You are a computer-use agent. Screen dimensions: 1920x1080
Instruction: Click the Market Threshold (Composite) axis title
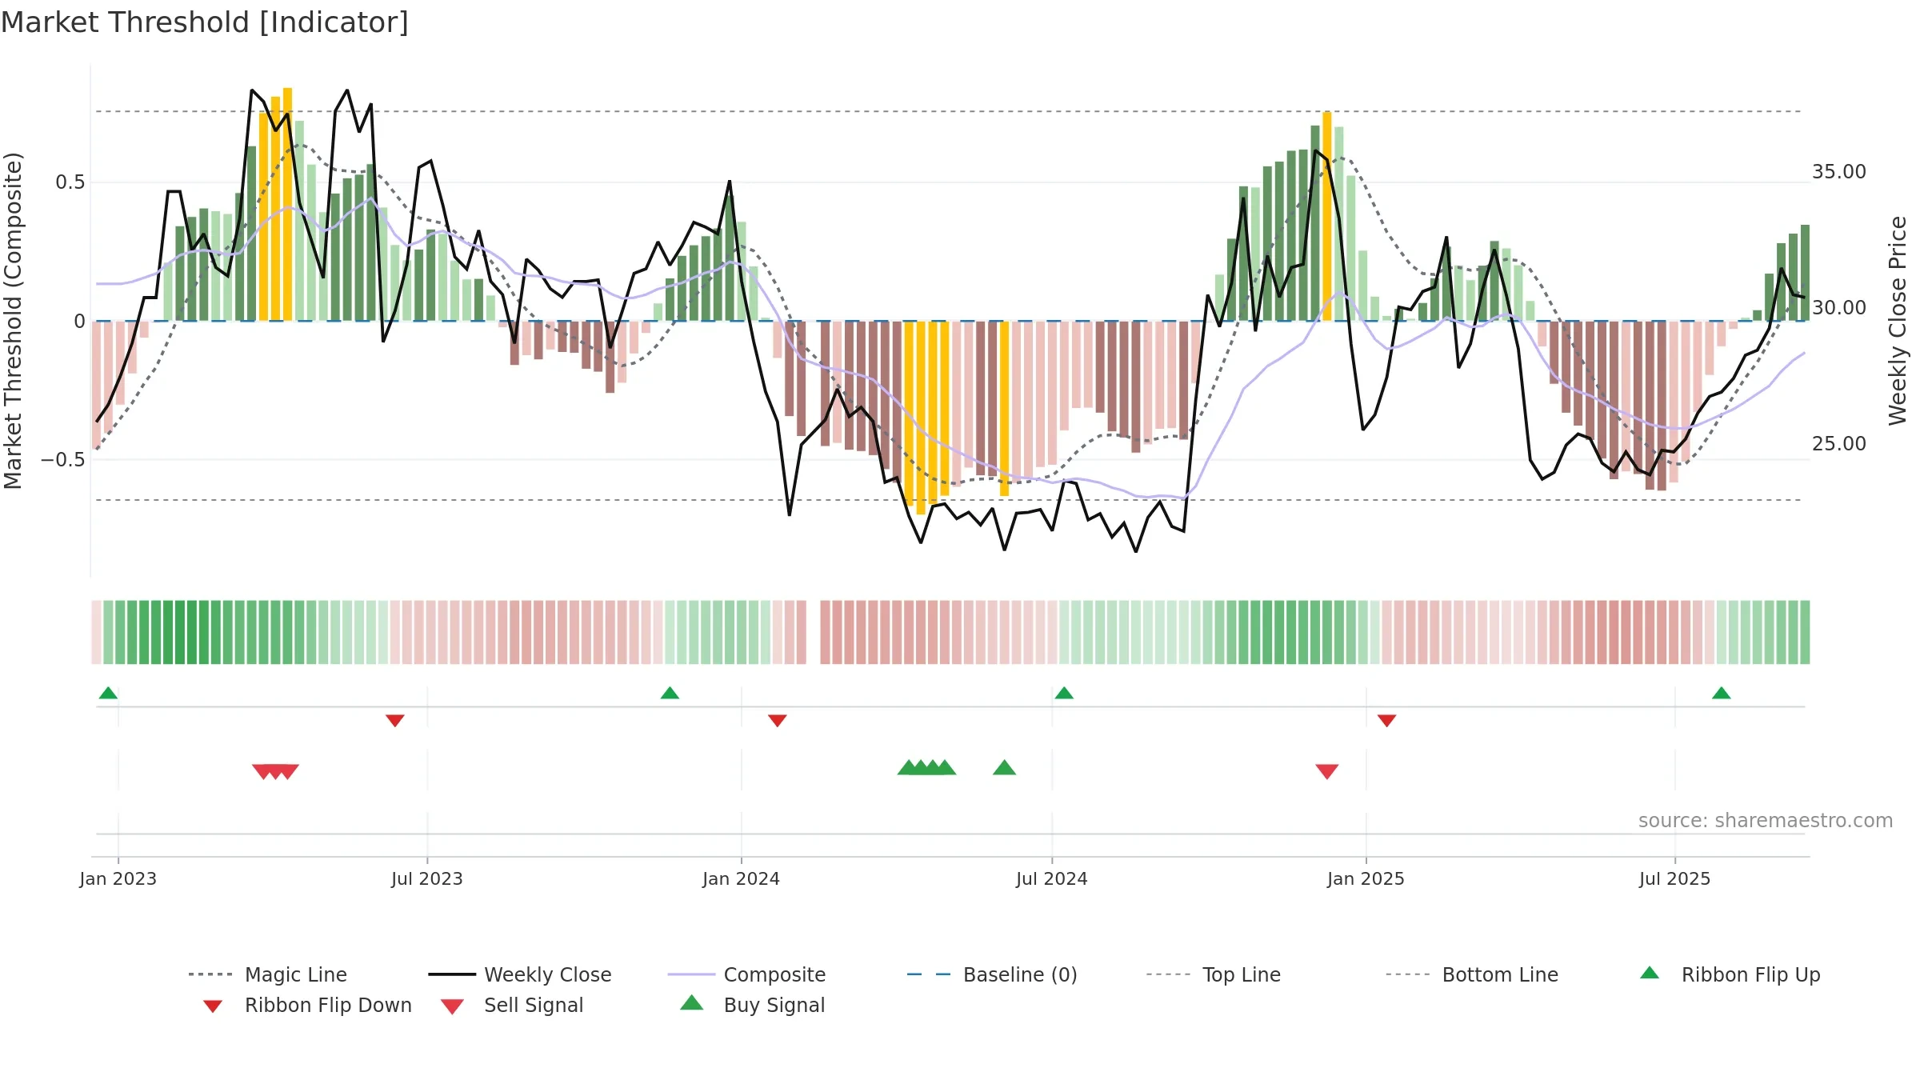pos(13,321)
